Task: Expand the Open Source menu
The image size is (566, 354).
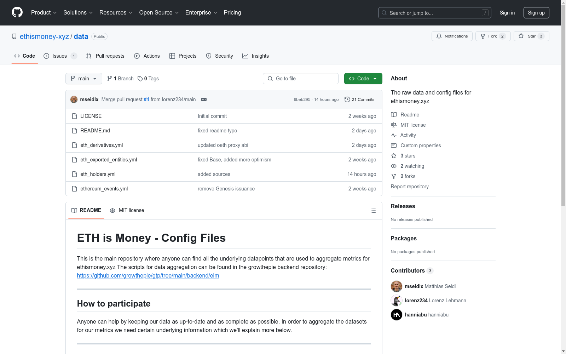Action: pyautogui.click(x=159, y=12)
